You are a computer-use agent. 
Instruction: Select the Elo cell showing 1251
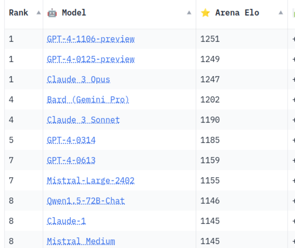point(210,39)
